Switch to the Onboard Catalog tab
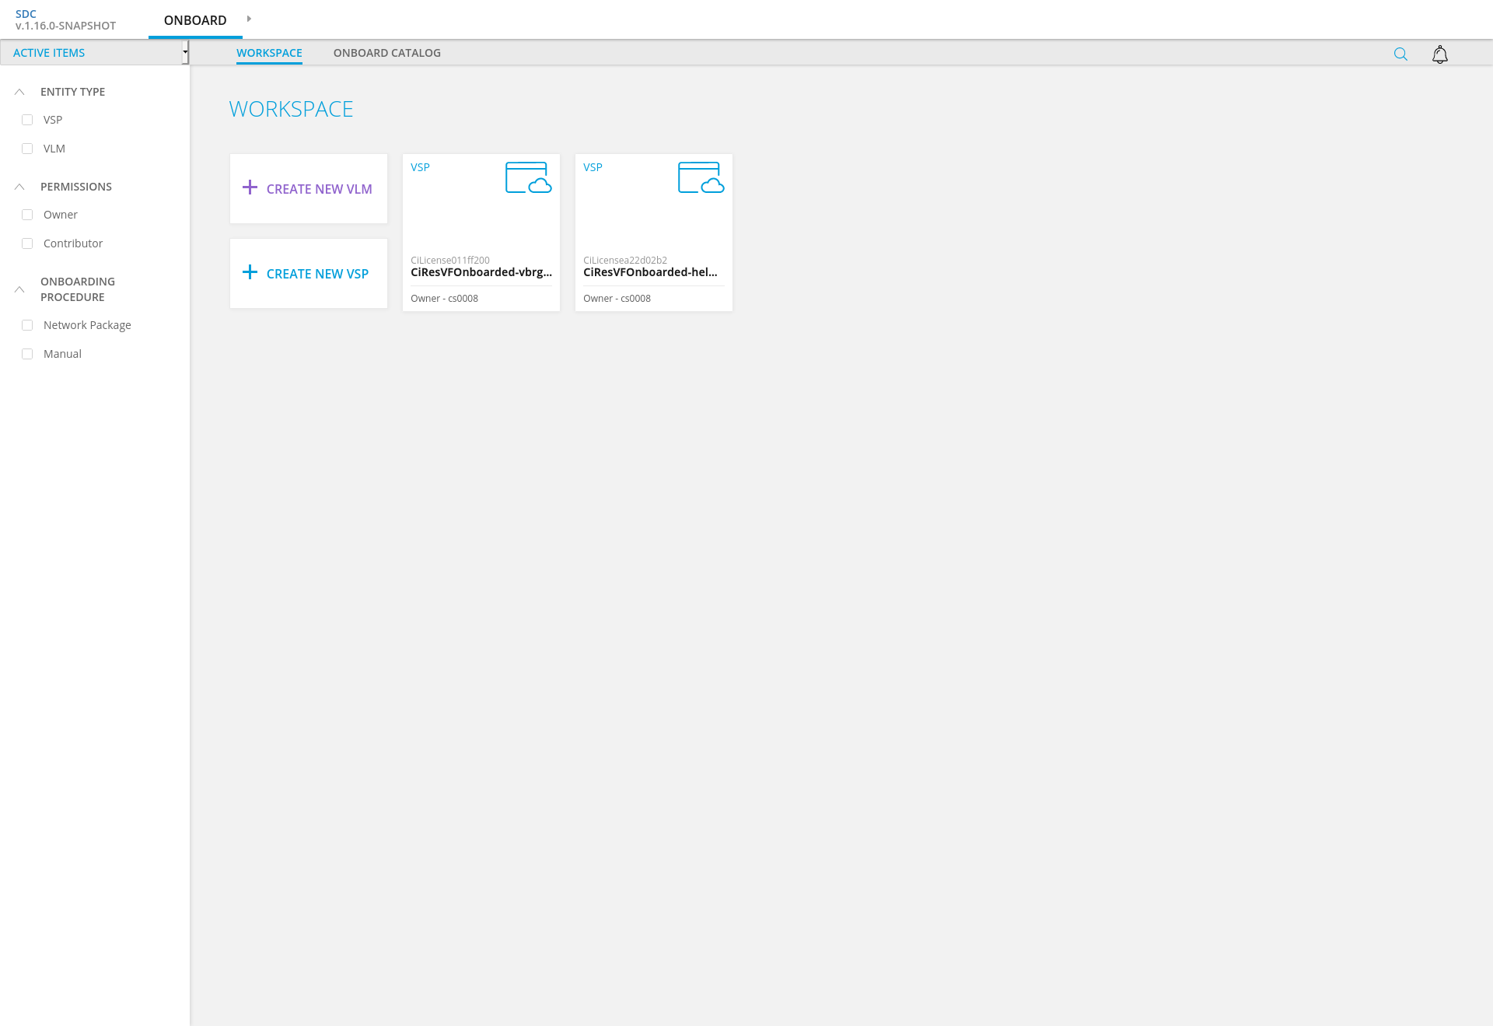The height and width of the screenshot is (1026, 1493). (386, 53)
